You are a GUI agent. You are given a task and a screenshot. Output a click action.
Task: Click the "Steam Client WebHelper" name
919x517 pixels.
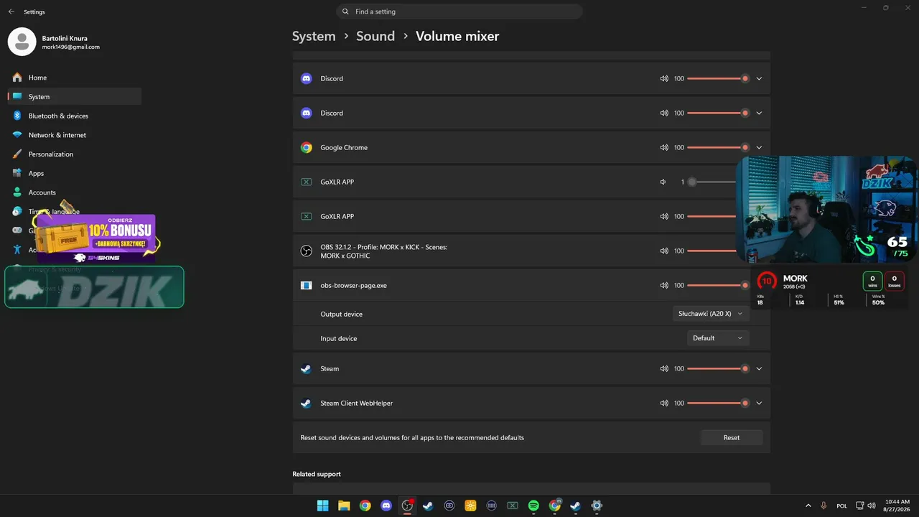357,404
